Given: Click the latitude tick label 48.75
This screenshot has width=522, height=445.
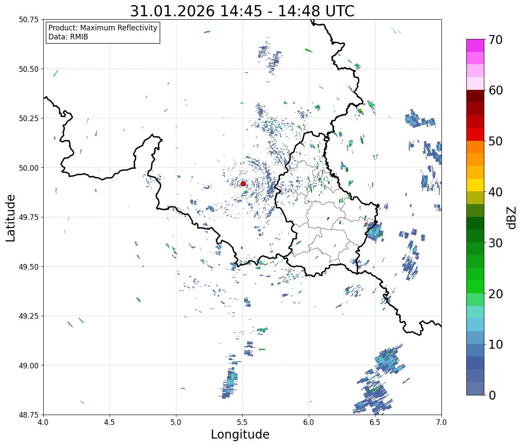Looking at the screenshot, I should [29, 415].
